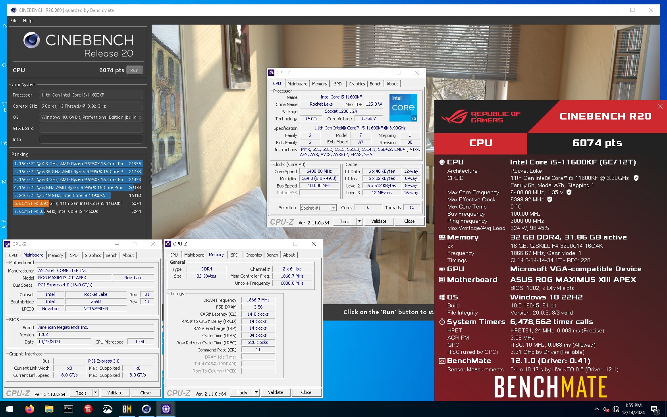Screen dimensions: 667x417
Task: Select ranking row 7 Intel Core i5-14600K
Action: click(77, 211)
